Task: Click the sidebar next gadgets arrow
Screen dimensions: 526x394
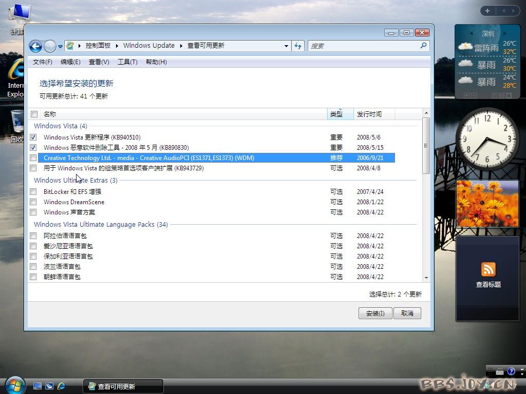Action: point(513,11)
